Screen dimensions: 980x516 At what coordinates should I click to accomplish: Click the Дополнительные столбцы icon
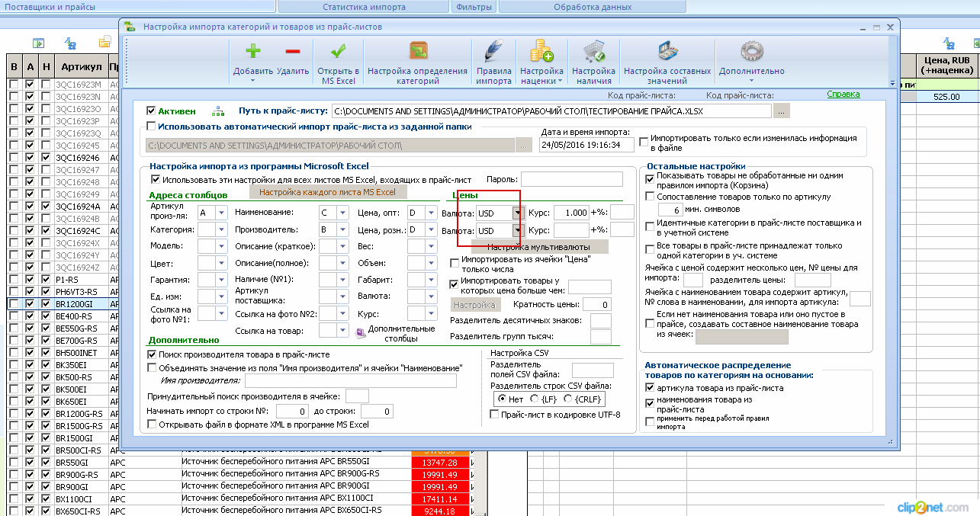point(361,332)
